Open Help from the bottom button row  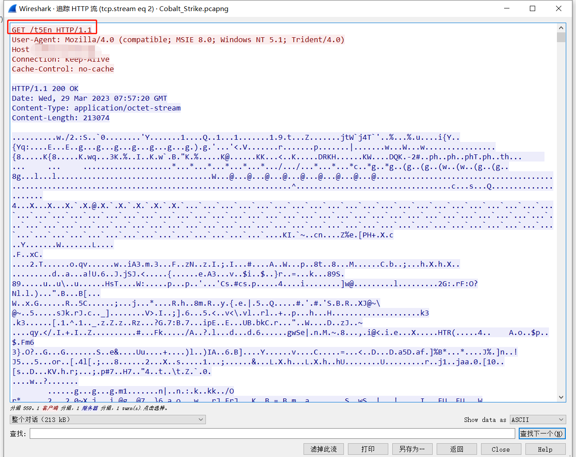click(x=545, y=449)
